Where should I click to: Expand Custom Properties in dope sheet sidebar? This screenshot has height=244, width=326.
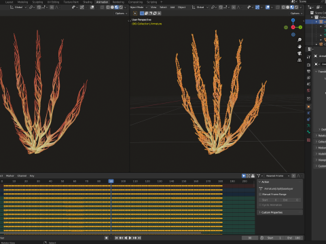tap(280, 212)
